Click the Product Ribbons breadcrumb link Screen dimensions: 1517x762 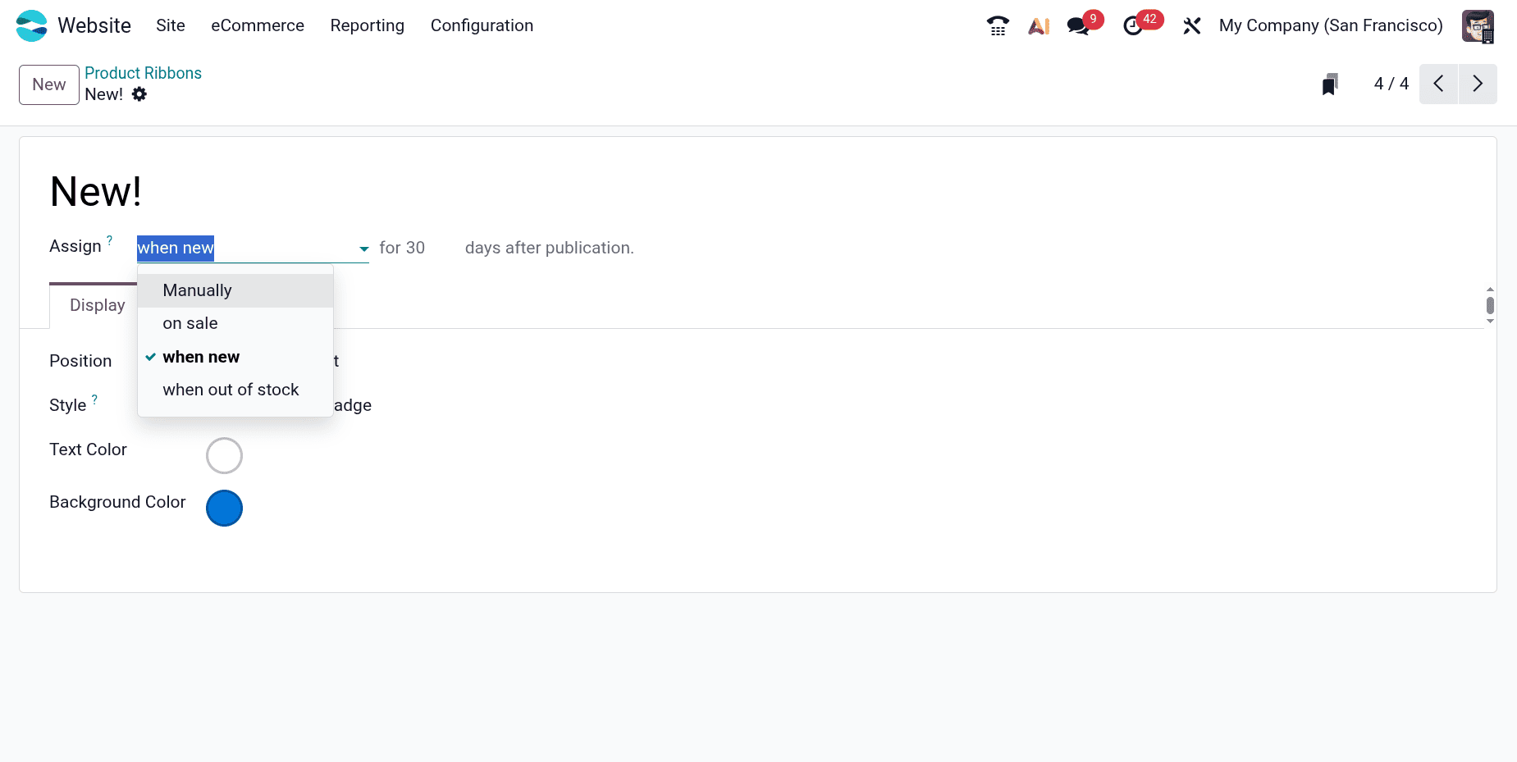click(143, 73)
